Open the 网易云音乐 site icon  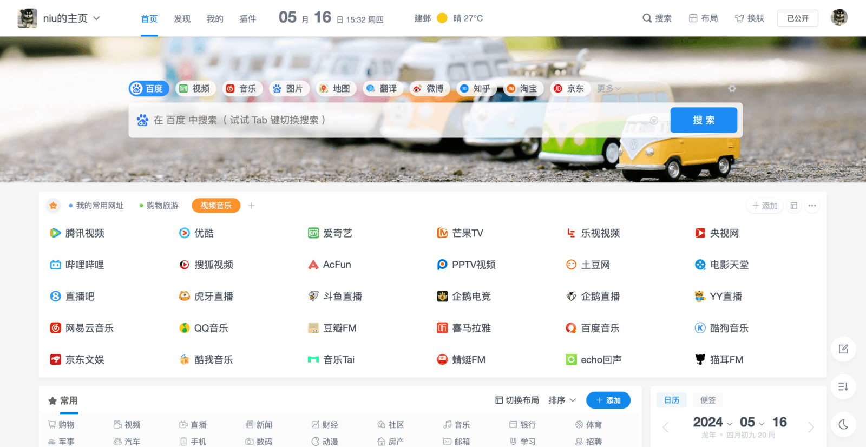click(55, 328)
